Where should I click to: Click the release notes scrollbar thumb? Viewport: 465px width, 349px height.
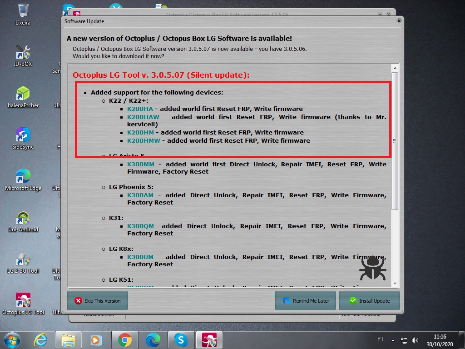(395, 141)
